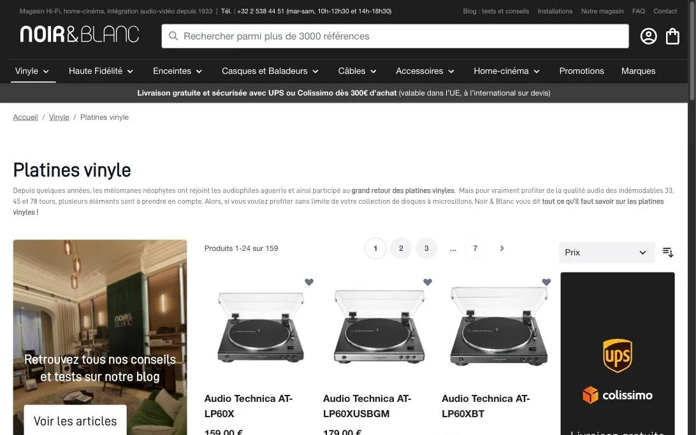Expand the Haute Fidélité menu
Screen dimensions: 696x435
tap(101, 71)
